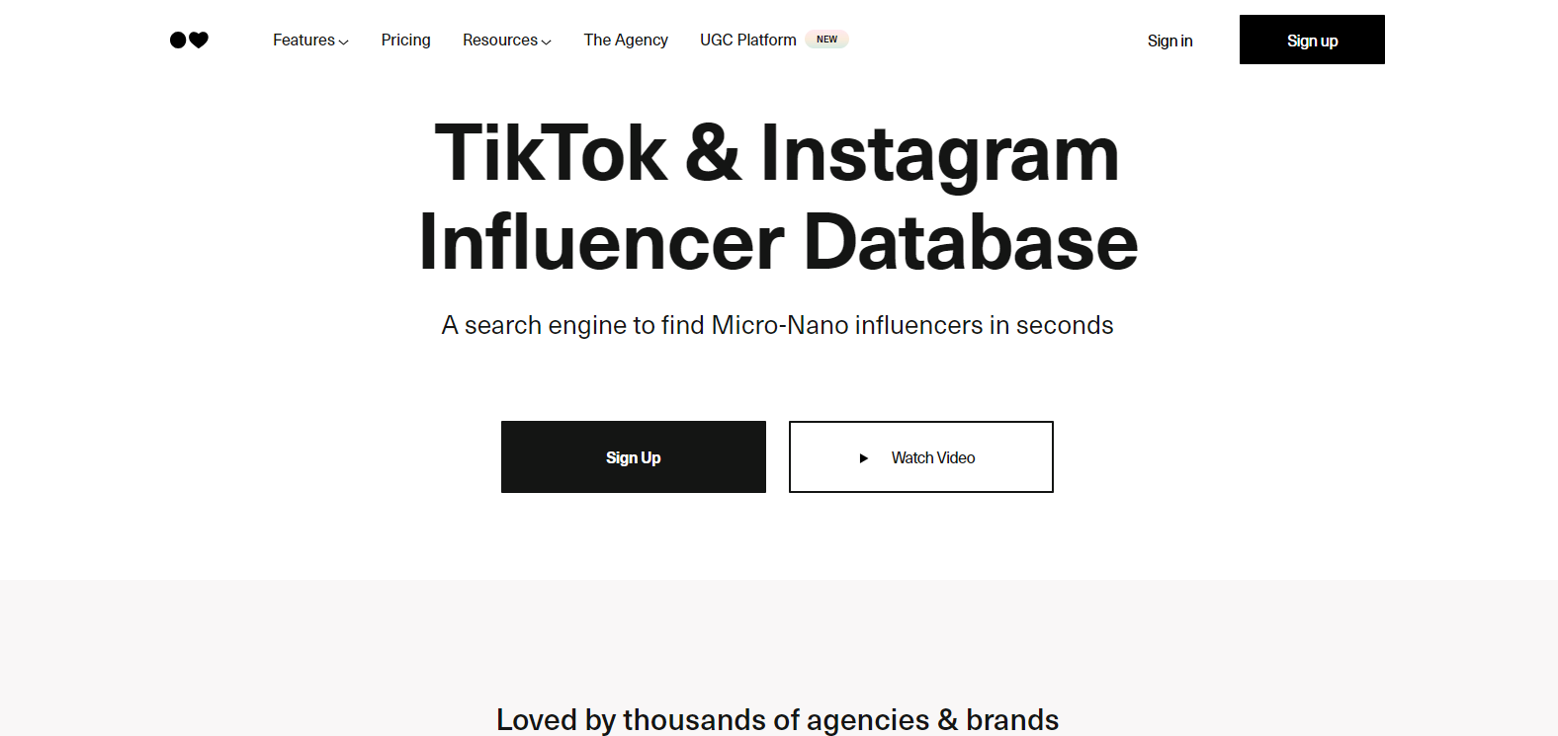Click the black circle in the site logo
Image resolution: width=1558 pixels, height=736 pixels.
[x=178, y=41]
